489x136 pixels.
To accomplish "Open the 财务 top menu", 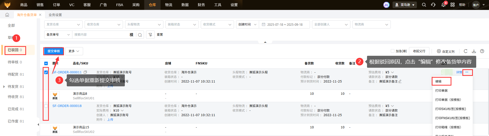I will tap(201, 5).
